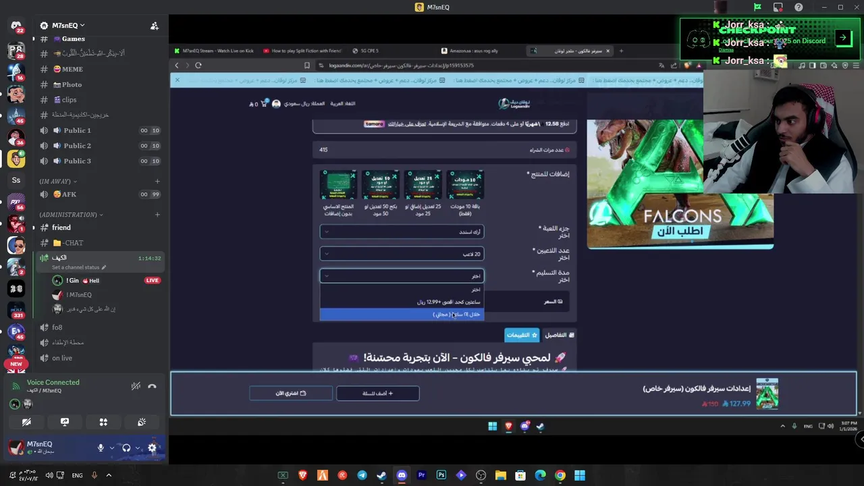The width and height of the screenshot is (864, 486).
Task: Invite people to M7snEQ server
Action: 155,26
